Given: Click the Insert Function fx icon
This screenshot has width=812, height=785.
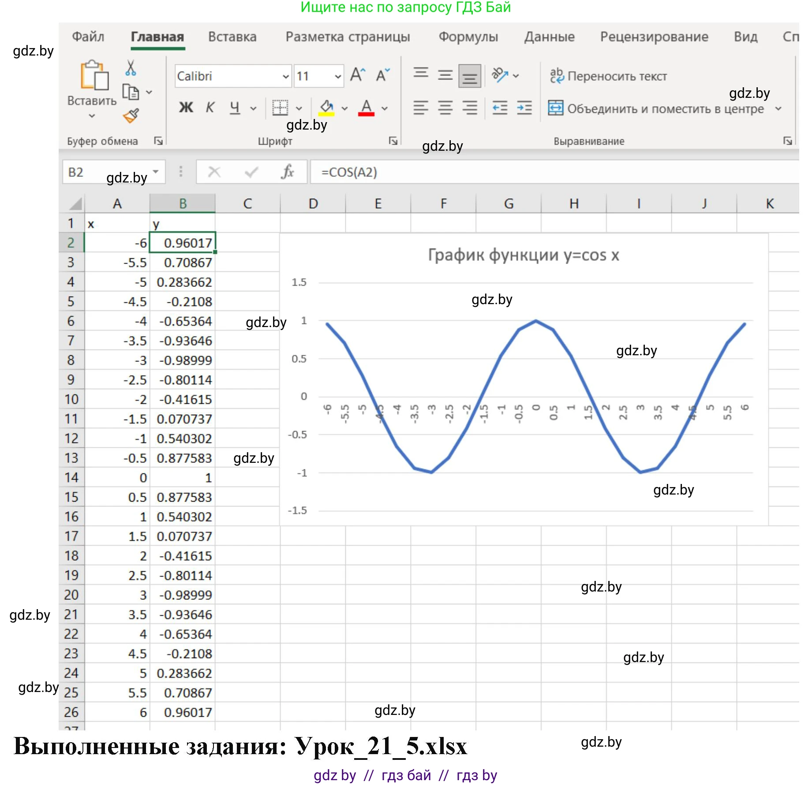Looking at the screenshot, I should click(x=288, y=172).
